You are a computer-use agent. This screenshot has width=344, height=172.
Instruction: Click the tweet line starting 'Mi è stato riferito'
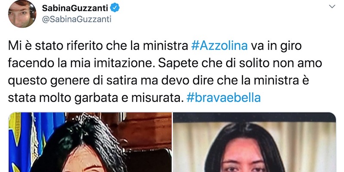(x=155, y=46)
